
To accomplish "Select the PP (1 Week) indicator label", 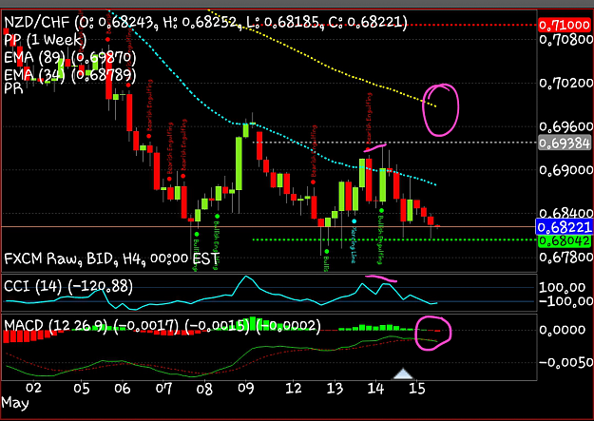I will point(45,39).
